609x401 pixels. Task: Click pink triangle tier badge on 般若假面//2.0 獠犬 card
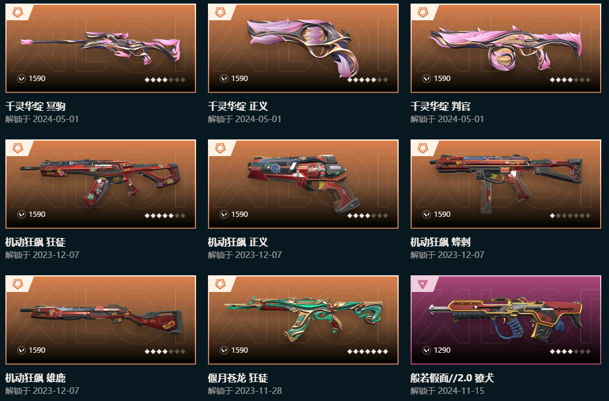[x=422, y=284]
